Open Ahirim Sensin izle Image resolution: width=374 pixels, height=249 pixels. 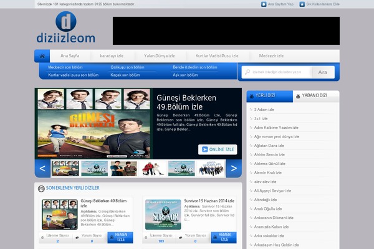point(269,154)
